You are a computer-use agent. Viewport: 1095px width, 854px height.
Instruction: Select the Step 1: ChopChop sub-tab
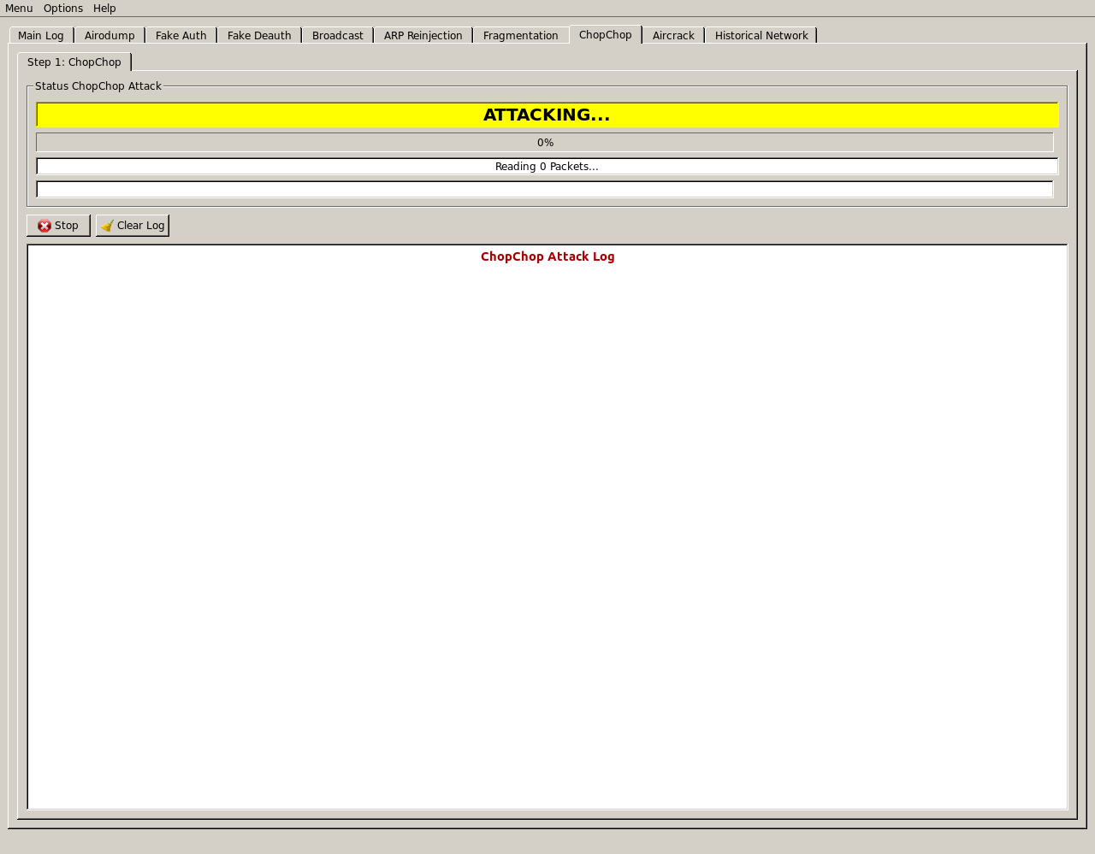(74, 62)
